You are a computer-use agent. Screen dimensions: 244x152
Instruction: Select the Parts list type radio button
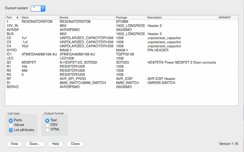[x=11, y=120]
